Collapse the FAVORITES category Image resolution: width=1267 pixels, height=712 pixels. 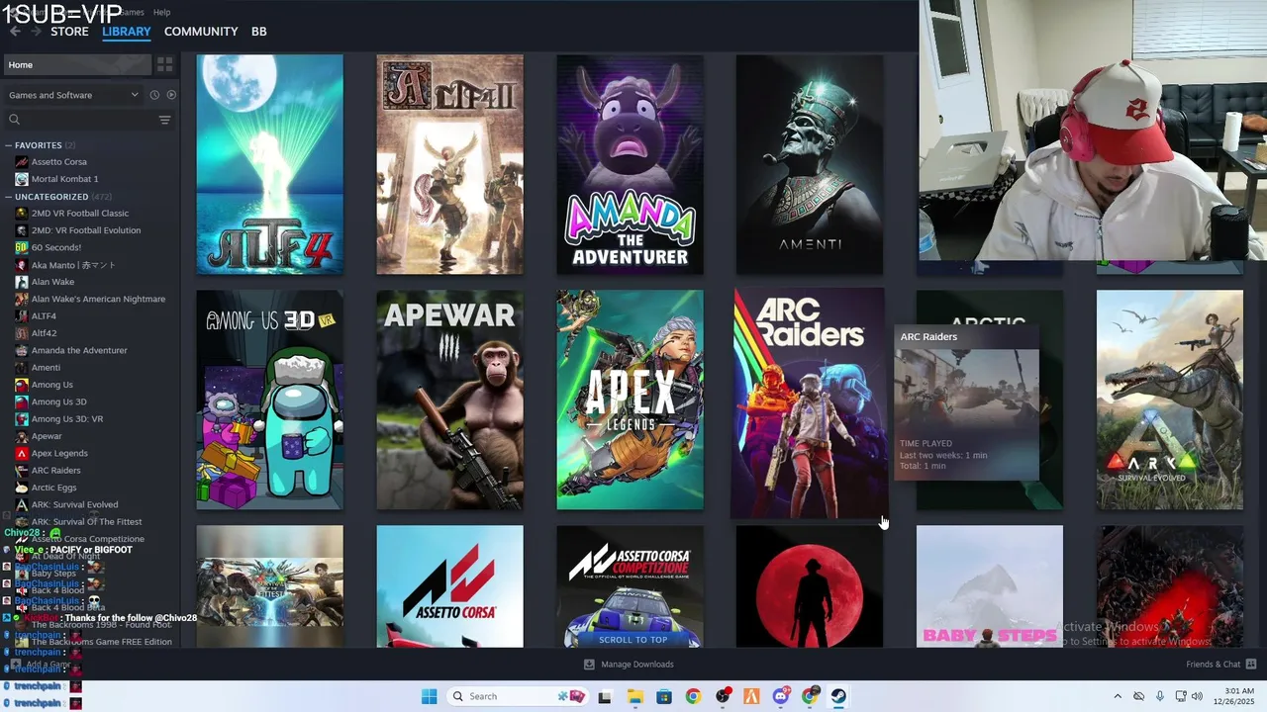[9, 145]
